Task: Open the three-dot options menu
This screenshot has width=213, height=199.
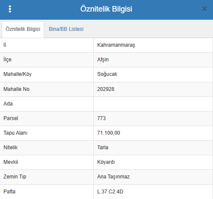Action: (x=10, y=9)
